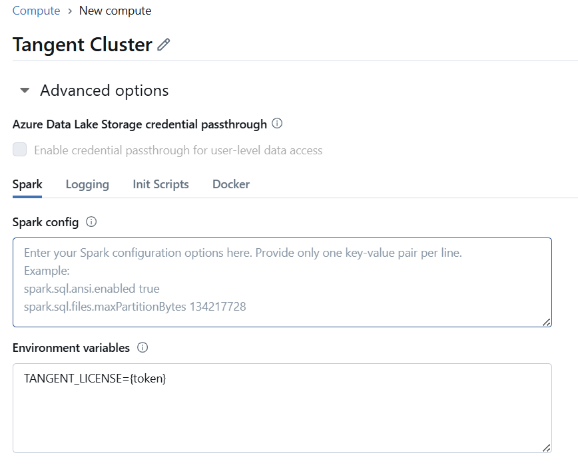Click the Tangent Cluster title text
Viewport: 578px width, 467px height.
tap(83, 45)
